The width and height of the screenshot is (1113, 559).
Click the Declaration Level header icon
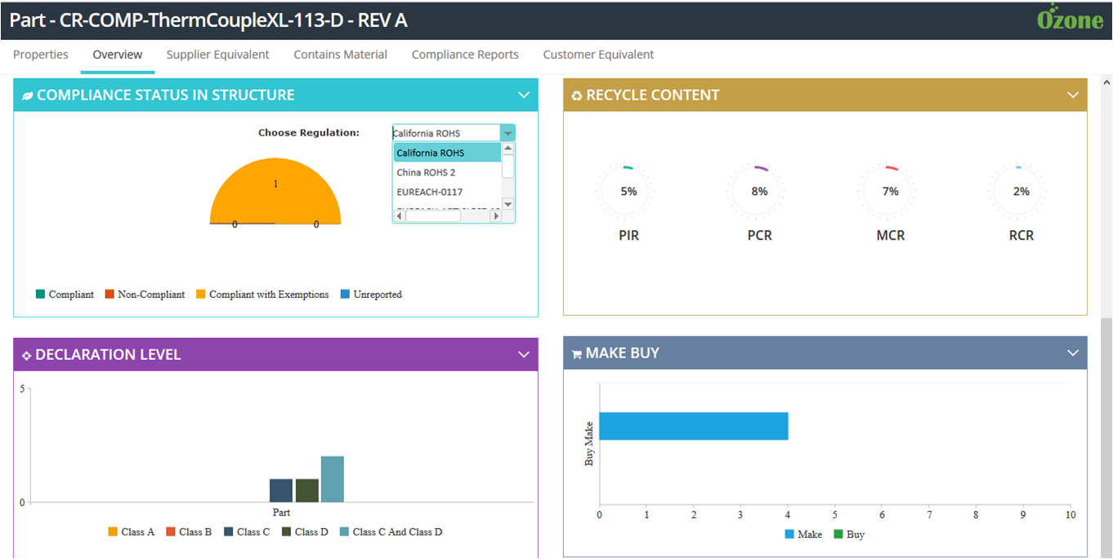pos(26,355)
